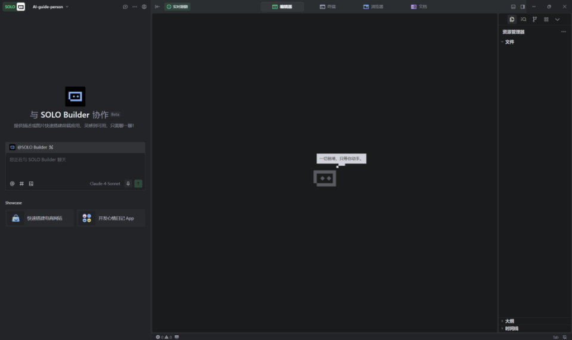Open the AI-guide-person project dropdown
Viewport: 572px width, 340px height.
(50, 7)
